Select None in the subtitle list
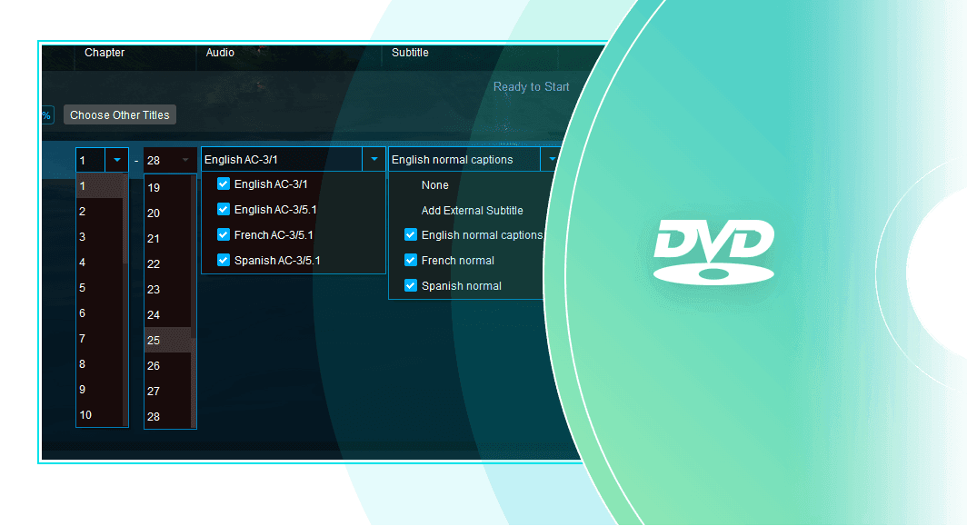Image resolution: width=967 pixels, height=526 pixels. click(x=434, y=185)
